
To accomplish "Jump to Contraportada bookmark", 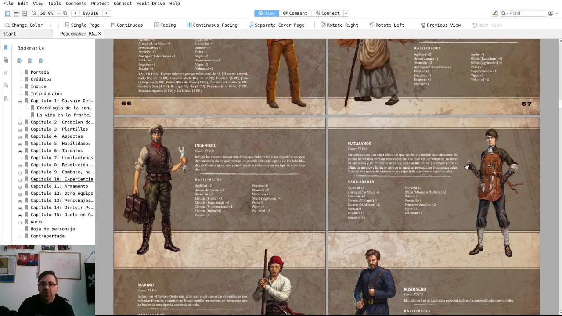I will (x=47, y=236).
